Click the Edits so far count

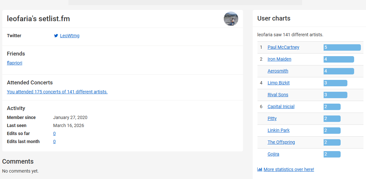[x=54, y=133]
